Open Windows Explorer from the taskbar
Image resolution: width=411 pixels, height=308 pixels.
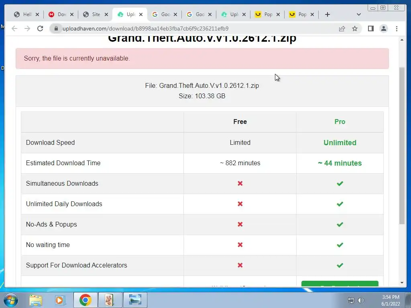point(36,300)
